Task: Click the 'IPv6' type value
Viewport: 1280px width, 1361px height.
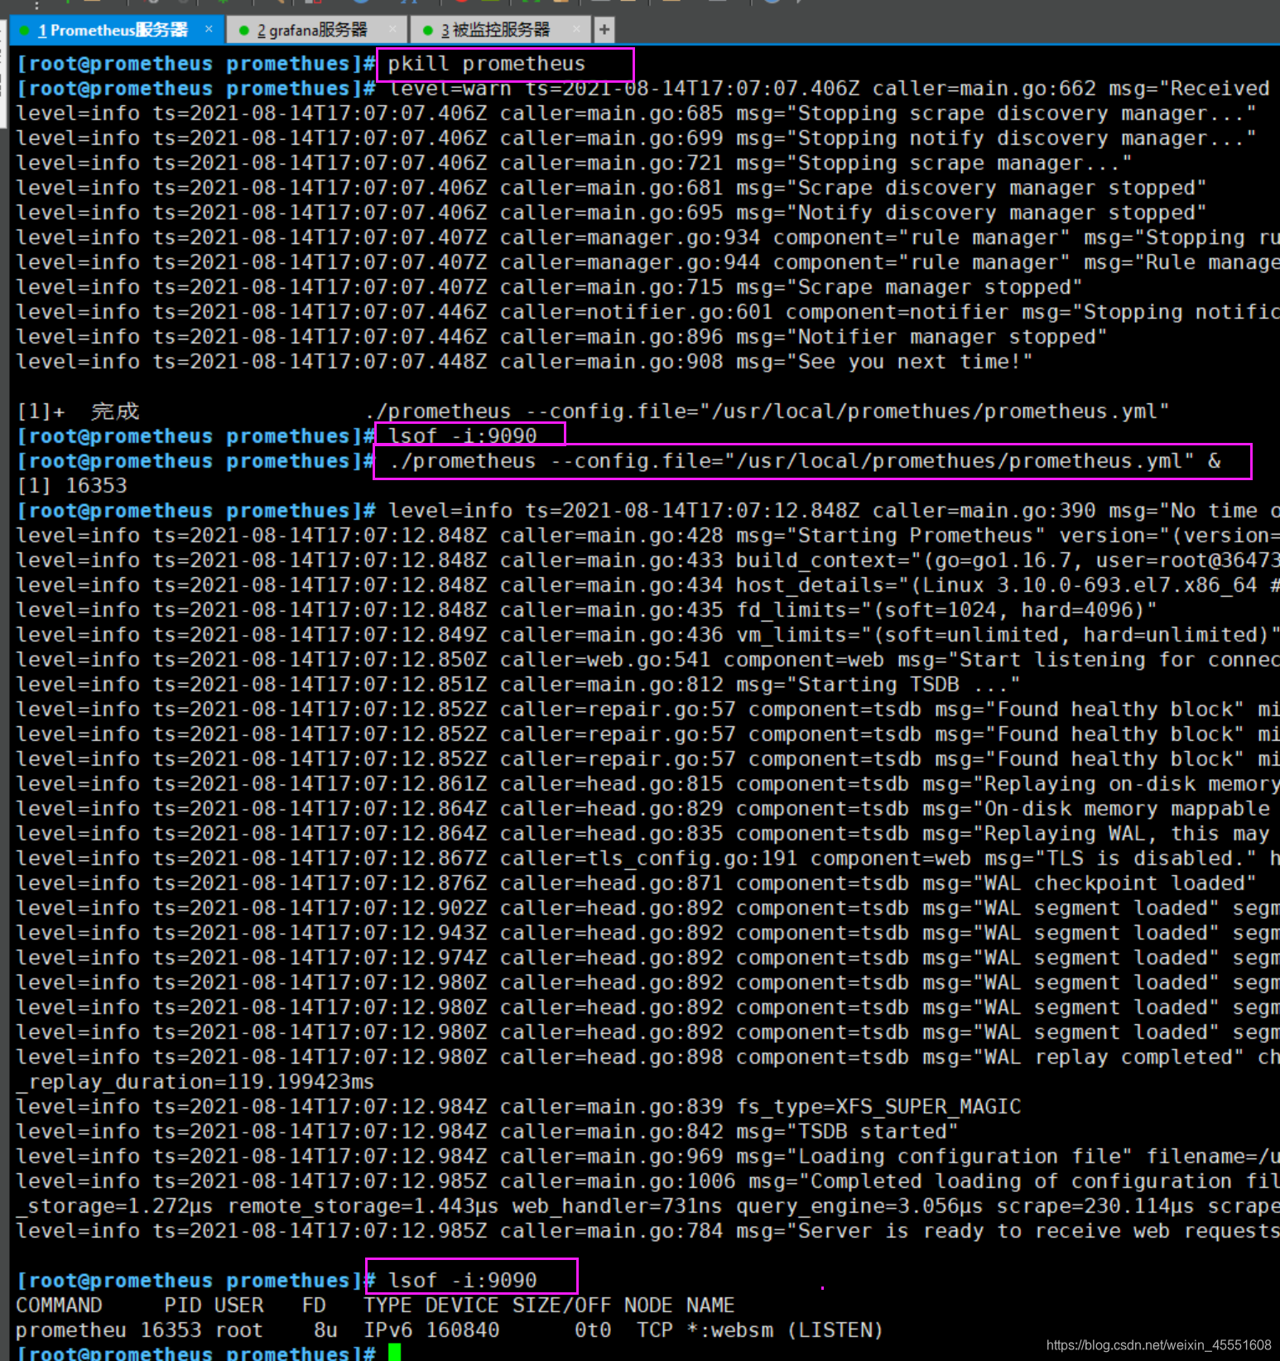Action: tap(388, 1330)
